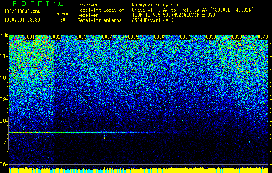Click the 0.9 kHz axis label
The image size is (272, 173).
pyautogui.click(x=3, y=99)
